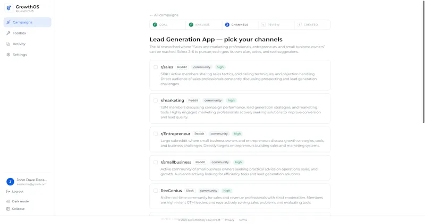Click the Slack tag on RevGenius
The width and height of the screenshot is (425, 224).
point(190,191)
